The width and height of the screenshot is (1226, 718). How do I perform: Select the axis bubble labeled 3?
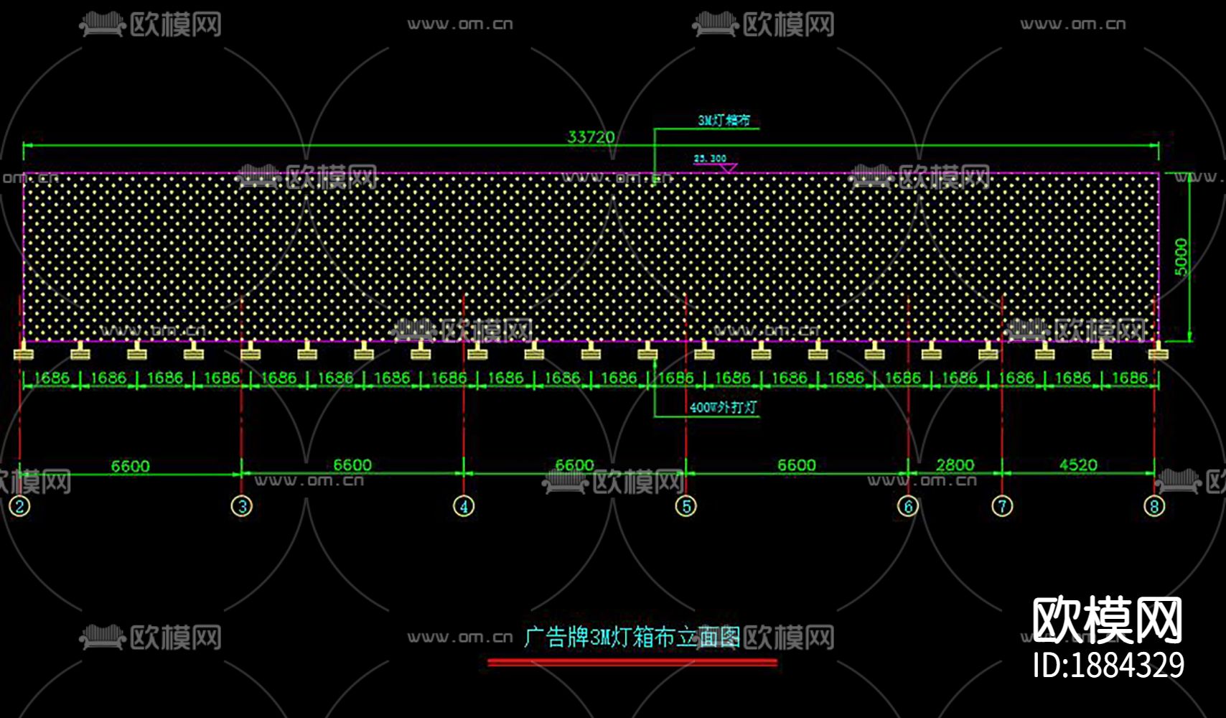click(x=243, y=505)
